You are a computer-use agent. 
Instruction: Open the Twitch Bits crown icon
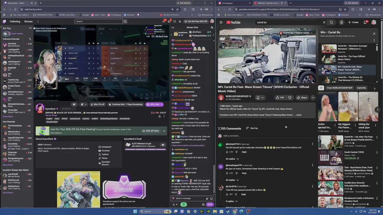click(180, 21)
